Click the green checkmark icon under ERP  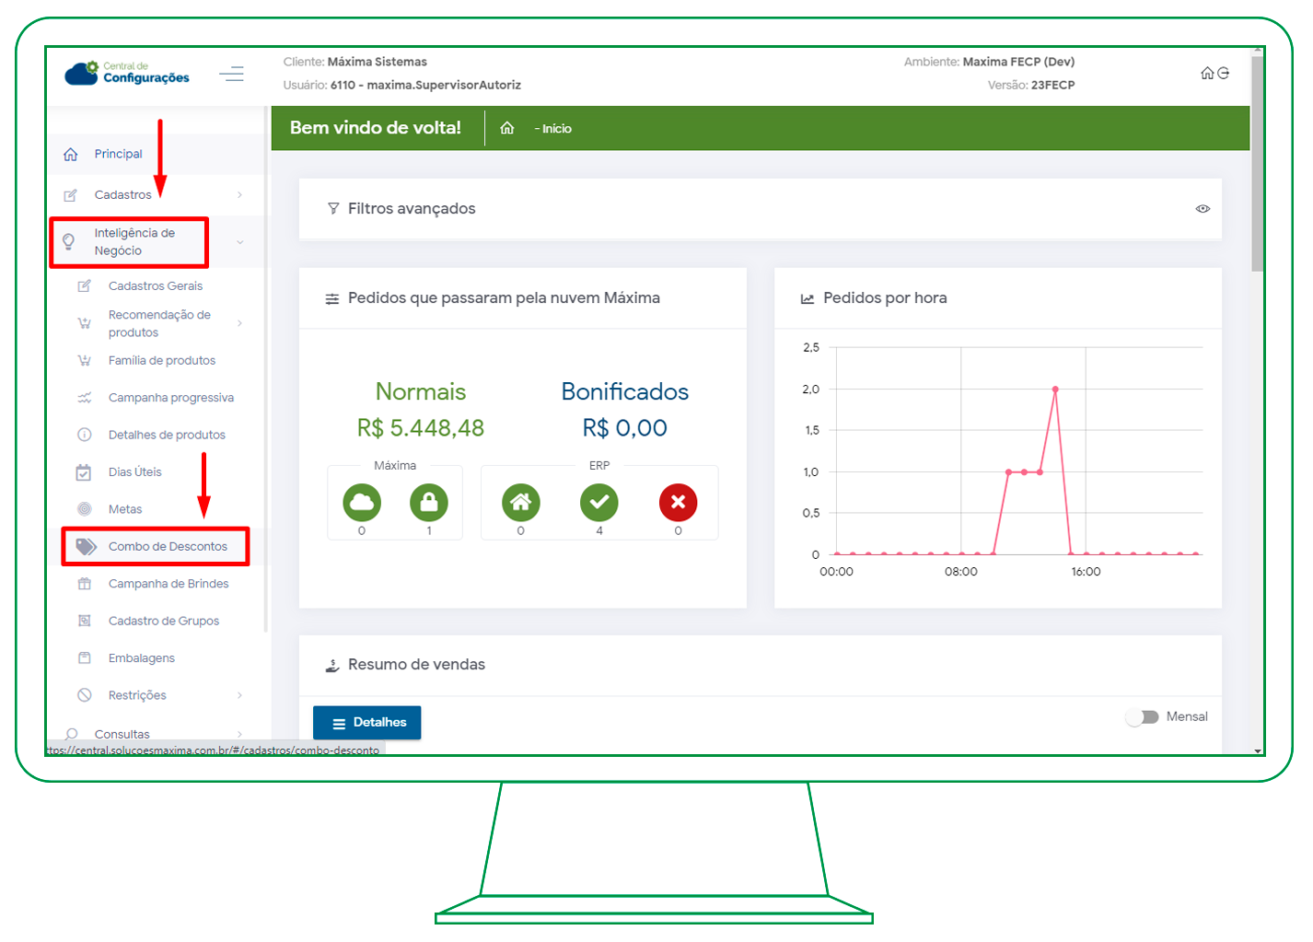(599, 503)
